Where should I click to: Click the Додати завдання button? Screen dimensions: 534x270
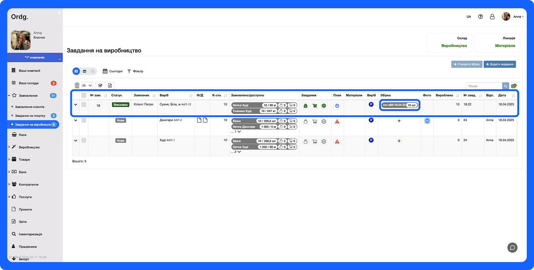pyautogui.click(x=500, y=64)
